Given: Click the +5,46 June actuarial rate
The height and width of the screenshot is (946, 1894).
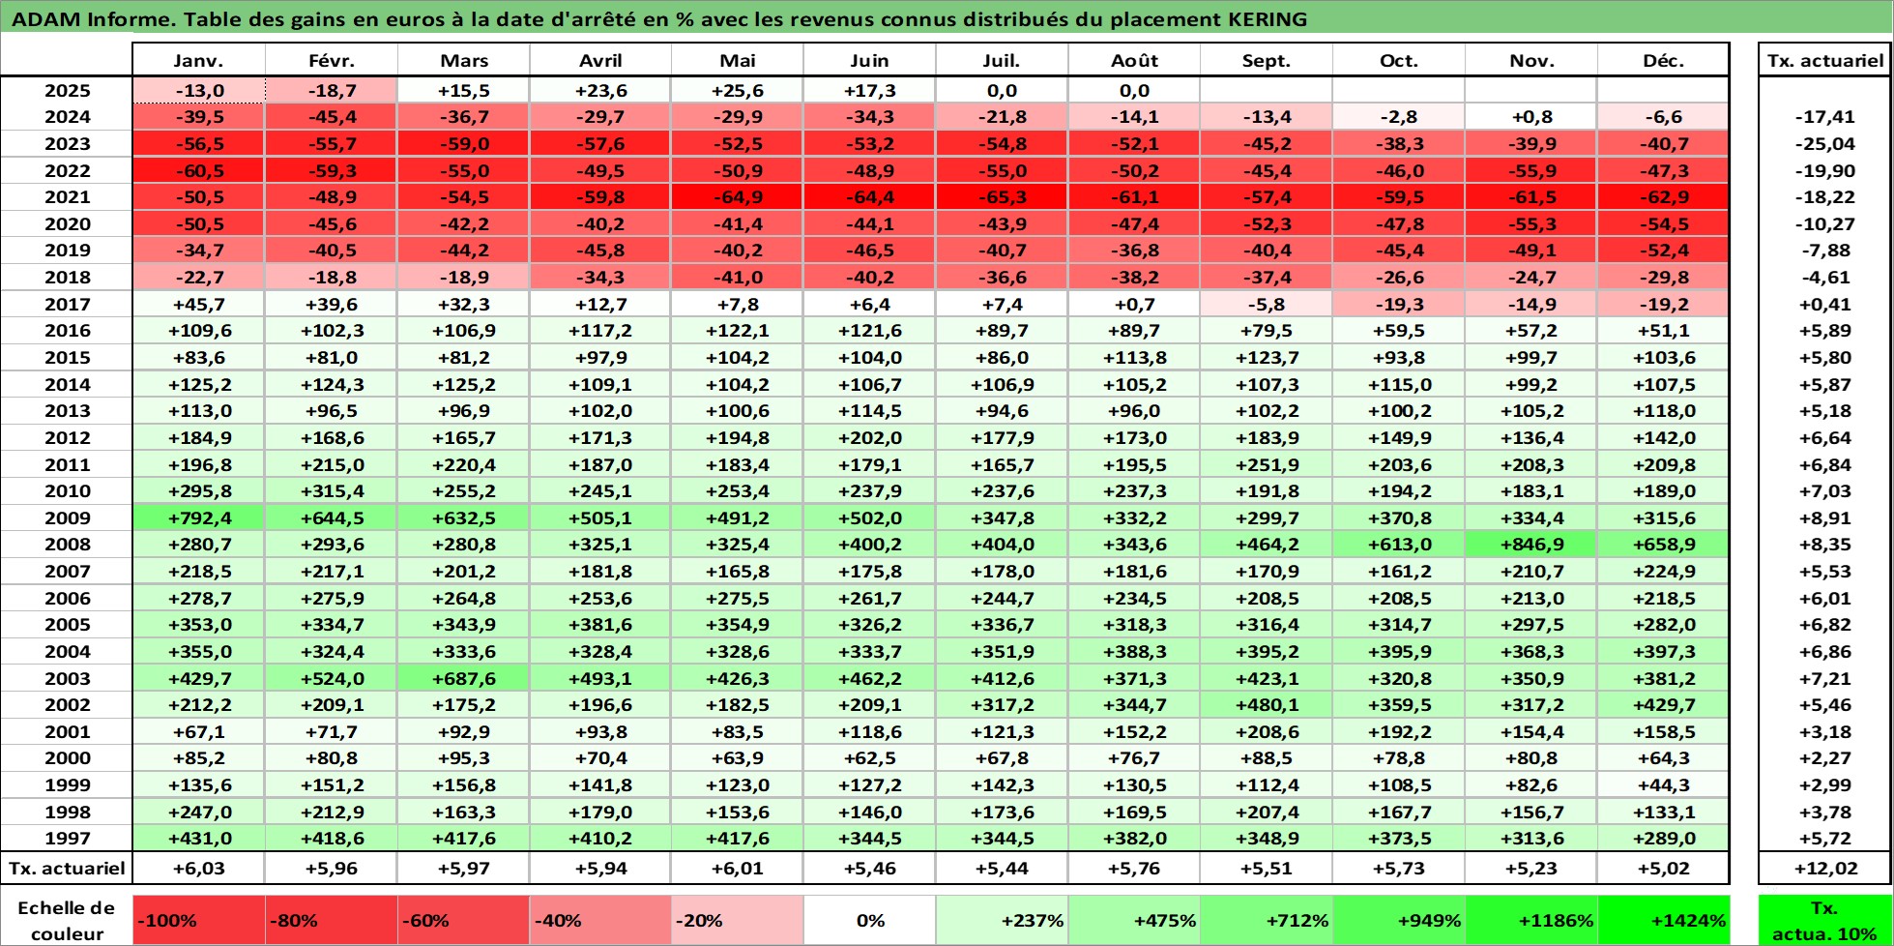Looking at the screenshot, I should point(869,868).
